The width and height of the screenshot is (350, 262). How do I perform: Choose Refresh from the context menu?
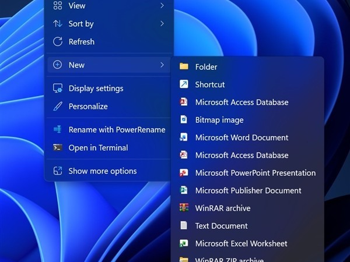pos(82,42)
